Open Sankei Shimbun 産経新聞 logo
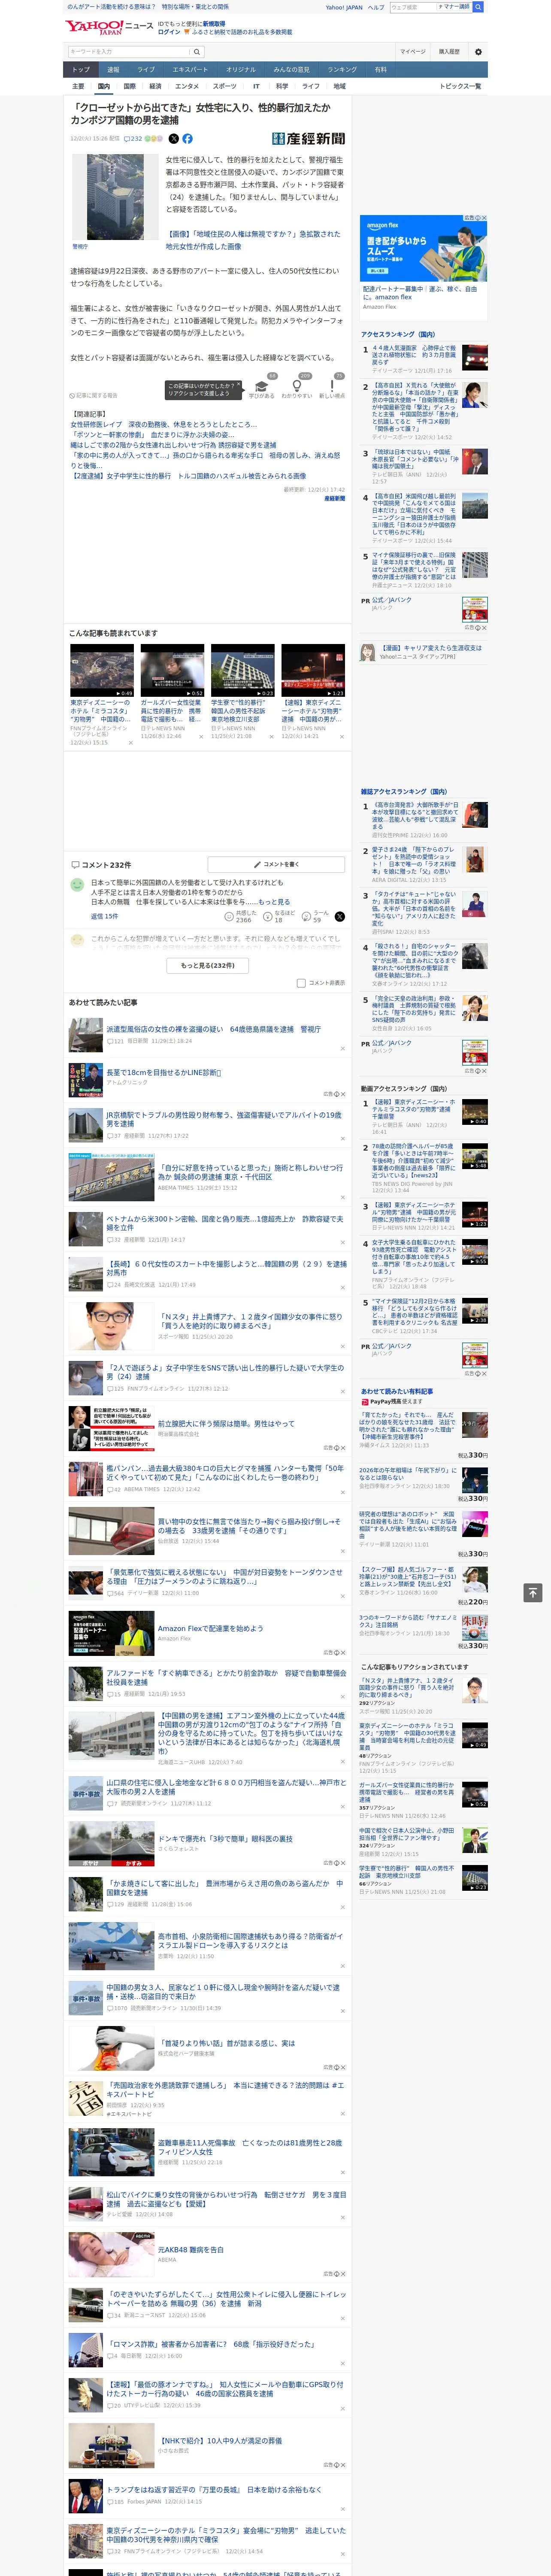 308,139
